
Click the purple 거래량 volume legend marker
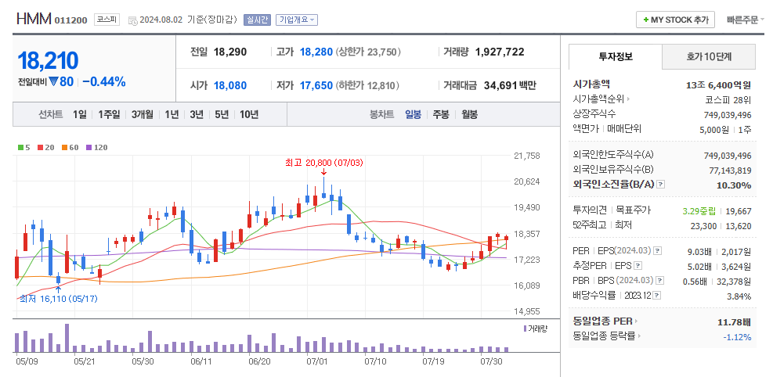tap(525, 329)
